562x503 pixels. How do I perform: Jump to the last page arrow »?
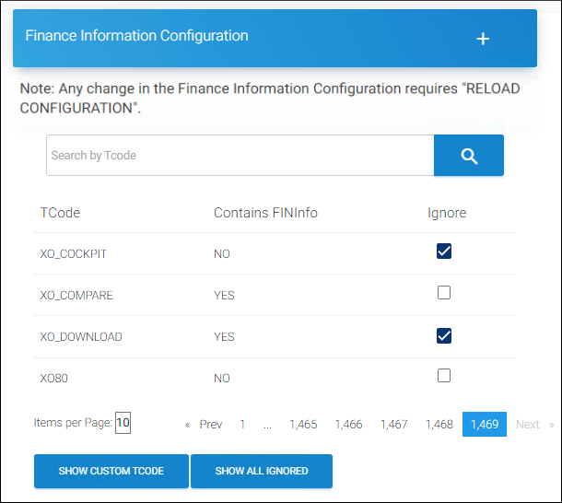click(x=552, y=425)
